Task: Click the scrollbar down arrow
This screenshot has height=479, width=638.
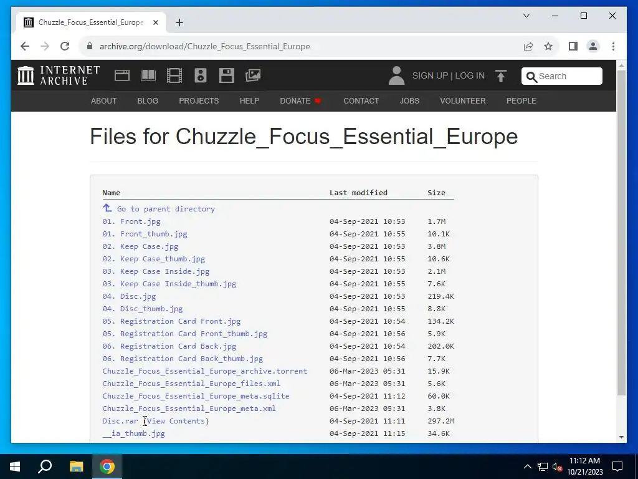Action: pyautogui.click(x=621, y=437)
